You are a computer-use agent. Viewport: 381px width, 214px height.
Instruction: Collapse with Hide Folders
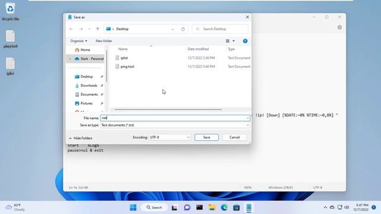tap(80, 138)
